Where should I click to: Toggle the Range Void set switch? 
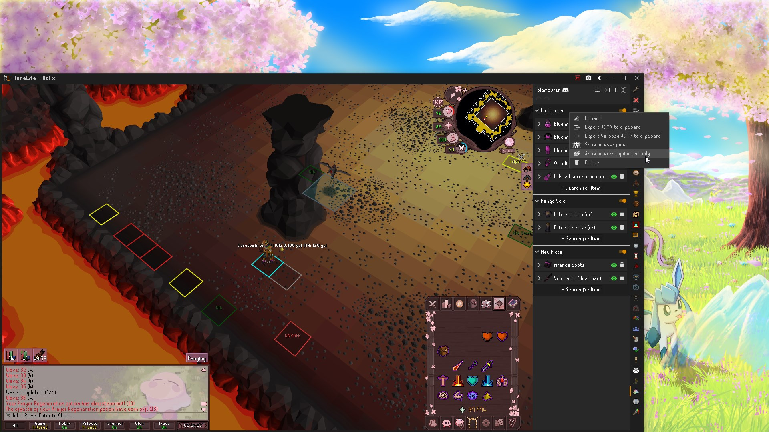pyautogui.click(x=622, y=201)
